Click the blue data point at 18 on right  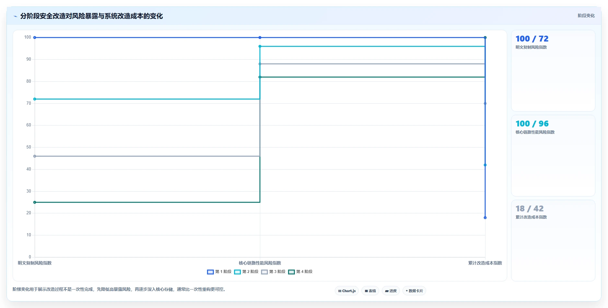[485, 218]
